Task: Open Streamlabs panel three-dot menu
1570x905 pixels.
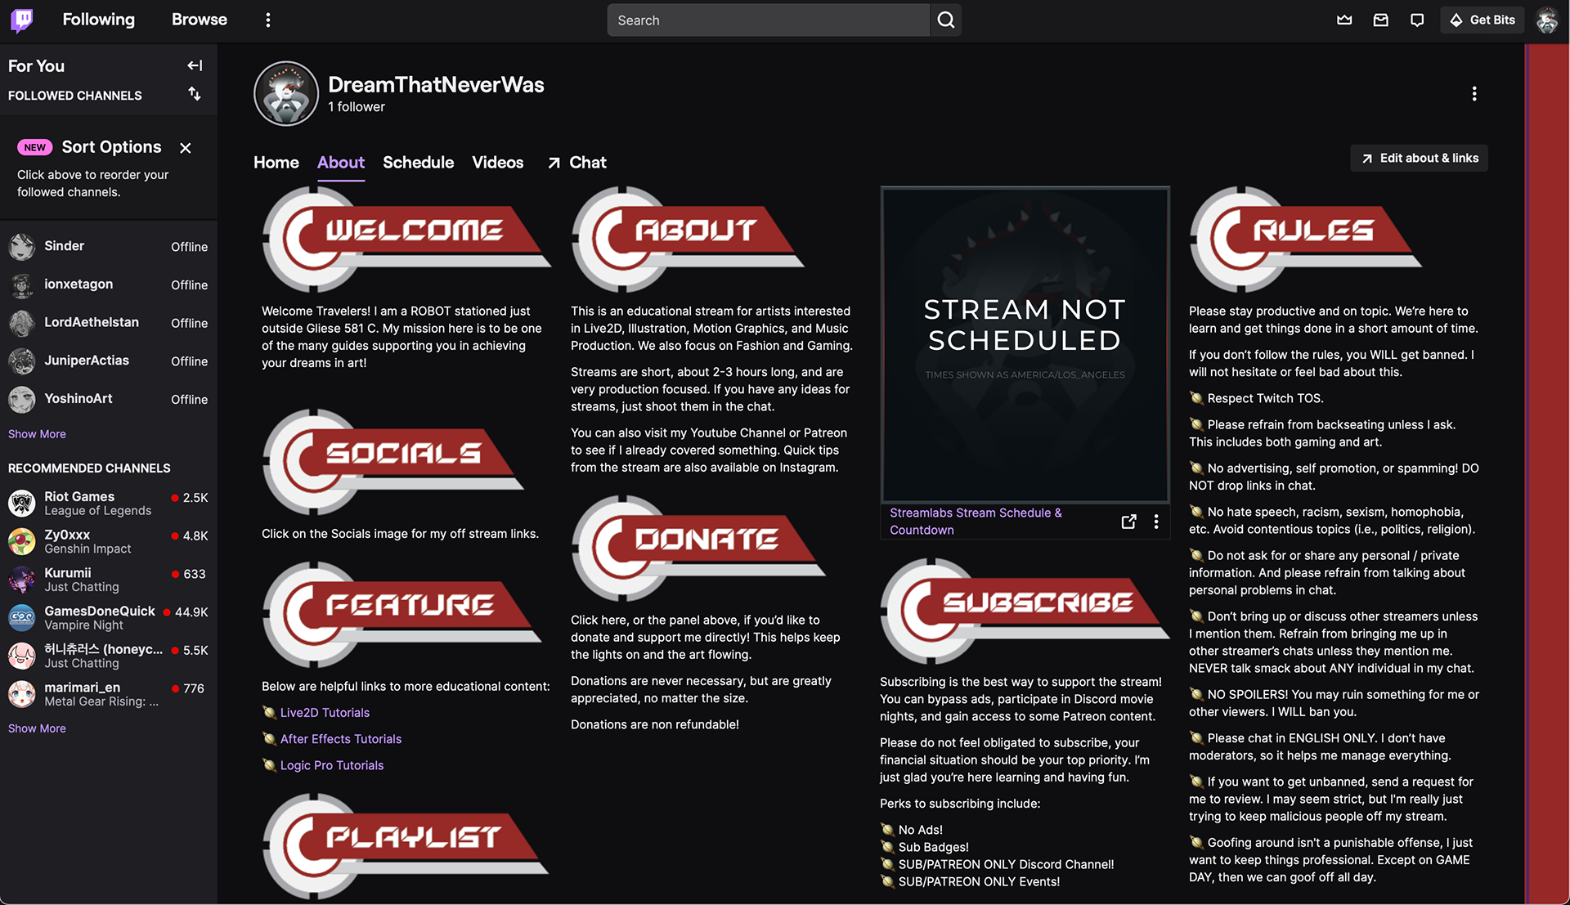Action: tap(1156, 522)
